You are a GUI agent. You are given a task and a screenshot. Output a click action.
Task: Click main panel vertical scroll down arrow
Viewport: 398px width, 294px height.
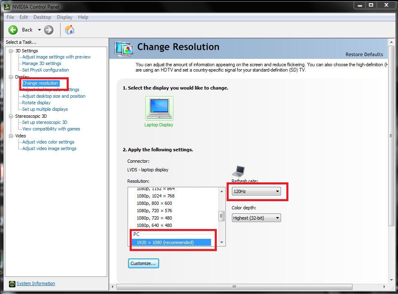[x=391, y=280]
